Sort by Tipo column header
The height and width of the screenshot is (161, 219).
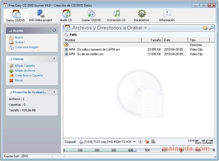click(199, 40)
